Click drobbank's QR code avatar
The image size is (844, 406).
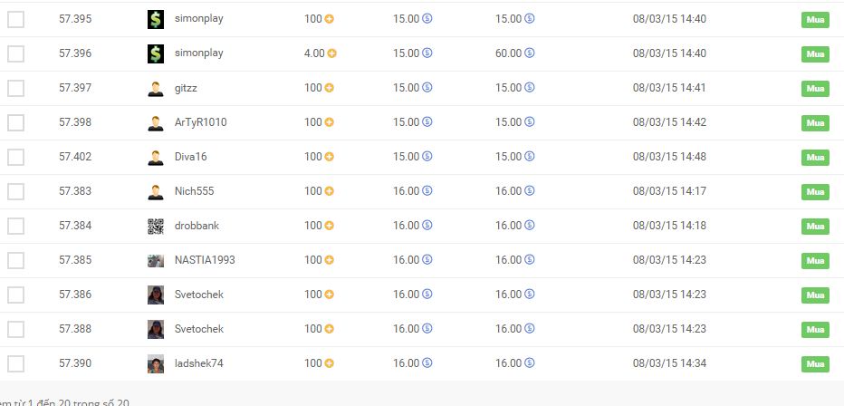pos(155,226)
